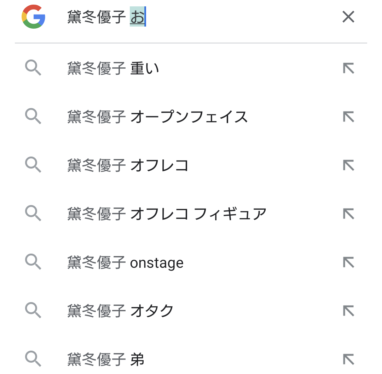Pick the 黛冬優子 弟 suggestion
382x374 pixels.
tap(106, 360)
